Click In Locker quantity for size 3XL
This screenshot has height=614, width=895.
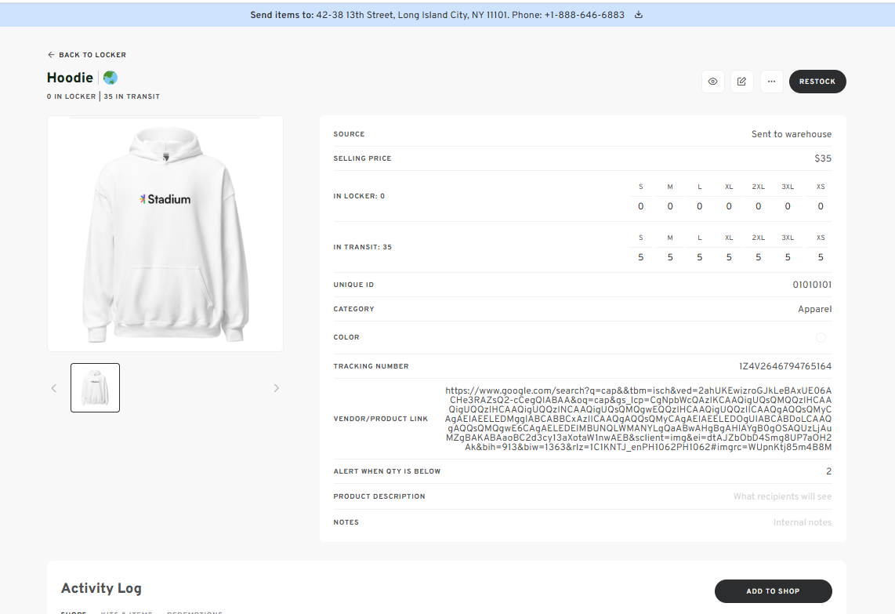tap(788, 206)
